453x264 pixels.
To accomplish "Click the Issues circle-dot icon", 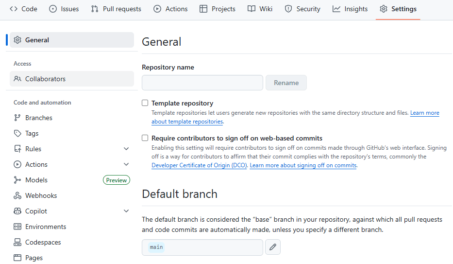I will (x=53, y=9).
